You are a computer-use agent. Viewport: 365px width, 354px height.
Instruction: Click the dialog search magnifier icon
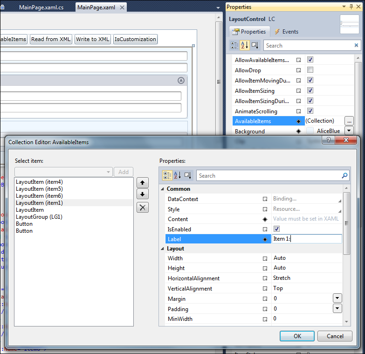[344, 175]
